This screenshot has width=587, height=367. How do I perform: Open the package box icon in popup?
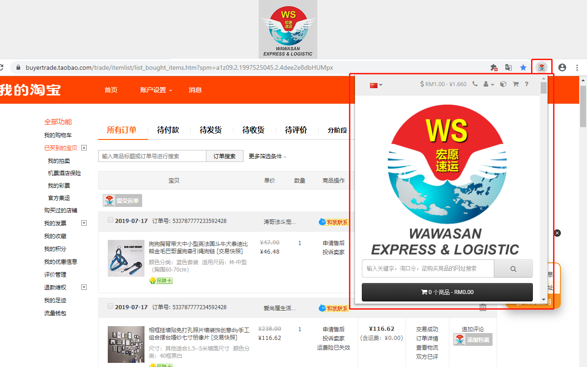503,84
